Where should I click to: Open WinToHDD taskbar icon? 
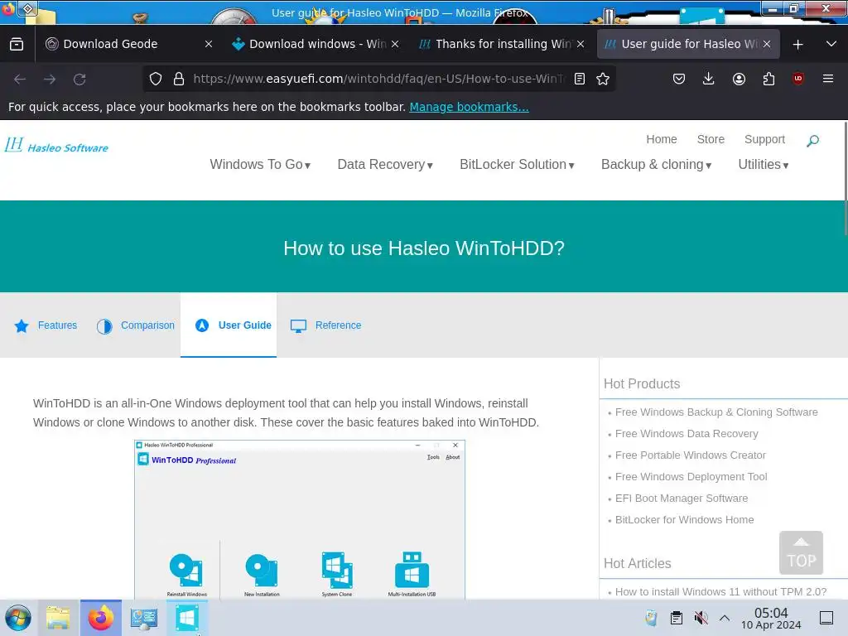click(x=186, y=618)
